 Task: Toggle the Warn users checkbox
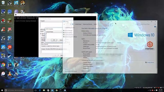[41, 34]
